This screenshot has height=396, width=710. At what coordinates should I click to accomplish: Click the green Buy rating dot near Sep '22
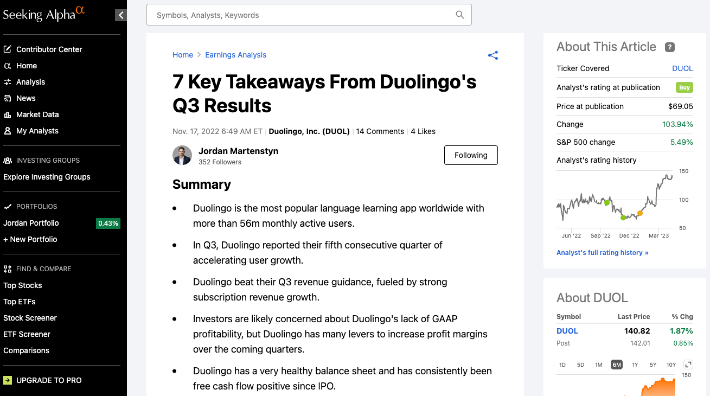coord(606,202)
